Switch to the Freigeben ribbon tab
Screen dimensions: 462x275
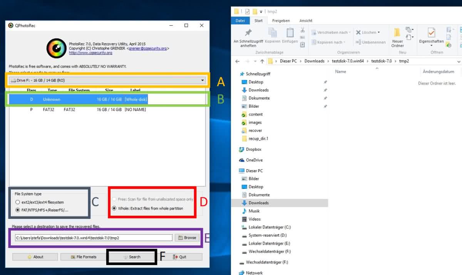(x=281, y=21)
